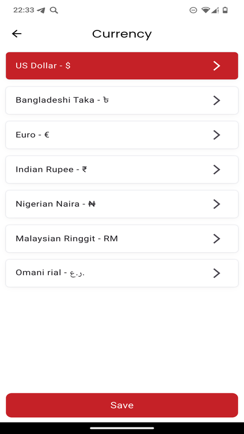244x434 pixels.
Task: Select US Dollar - $ currency
Action: coord(122,66)
